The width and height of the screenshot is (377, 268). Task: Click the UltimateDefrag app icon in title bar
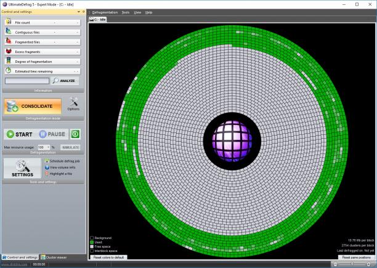4,4
